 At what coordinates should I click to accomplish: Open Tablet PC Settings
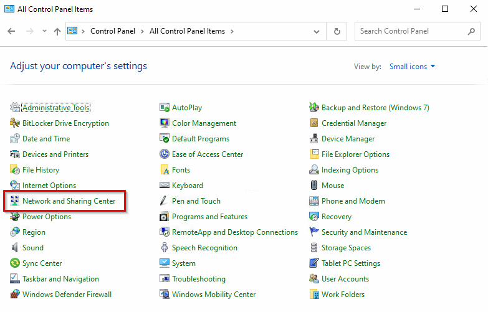click(351, 263)
